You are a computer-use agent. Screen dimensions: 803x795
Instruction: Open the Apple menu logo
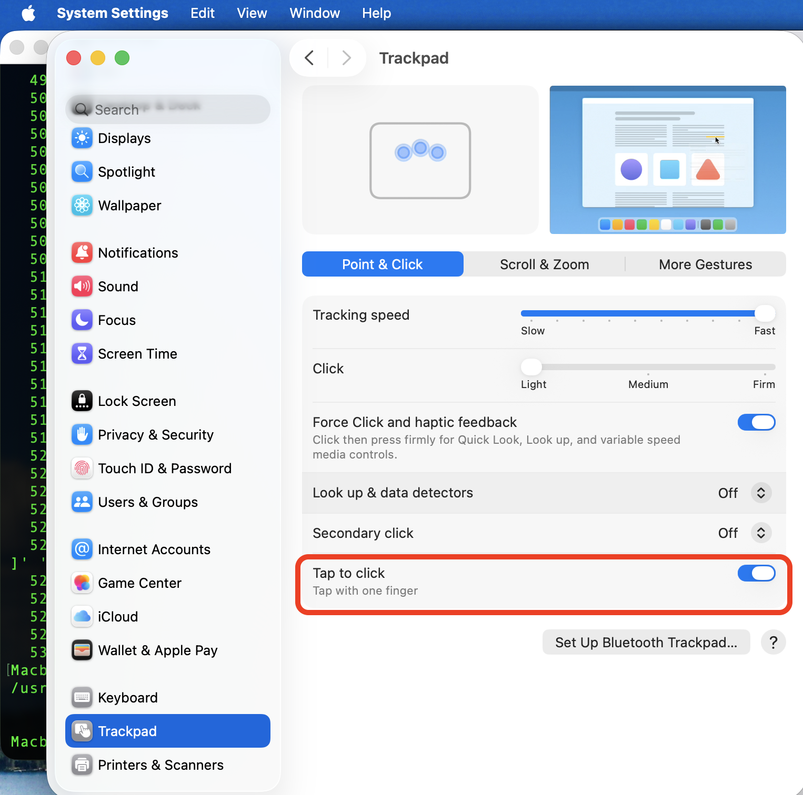coord(28,13)
